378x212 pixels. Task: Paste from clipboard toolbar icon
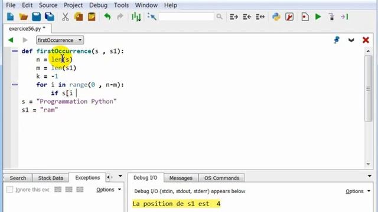[92, 17]
